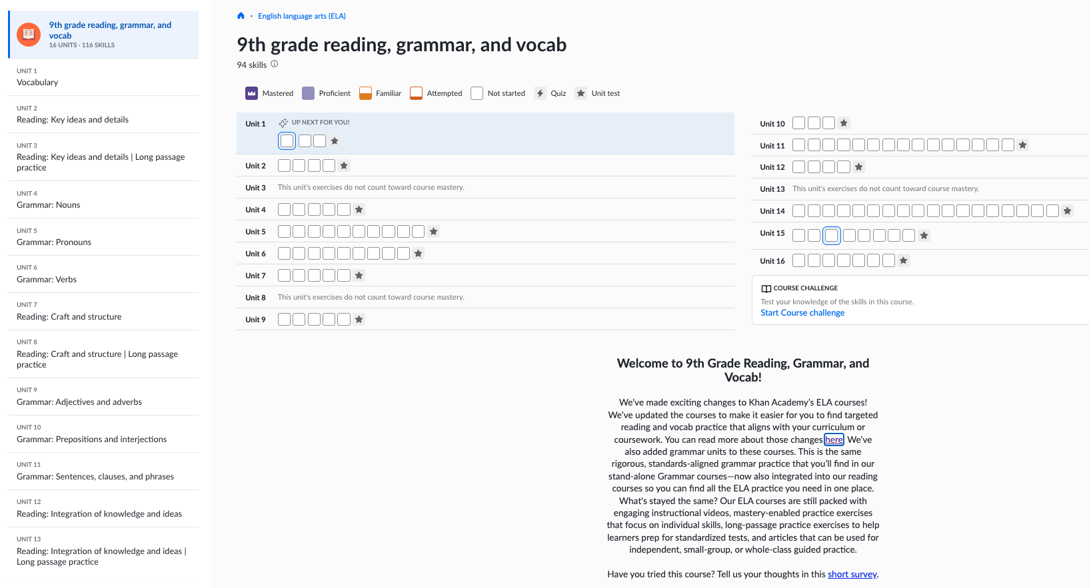Click the "16 UNITS · 116 SKILLS" text
The height and width of the screenshot is (588, 1089).
point(82,45)
